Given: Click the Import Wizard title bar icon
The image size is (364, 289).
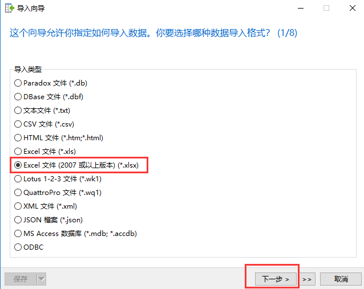Looking at the screenshot, I should [x=10, y=8].
